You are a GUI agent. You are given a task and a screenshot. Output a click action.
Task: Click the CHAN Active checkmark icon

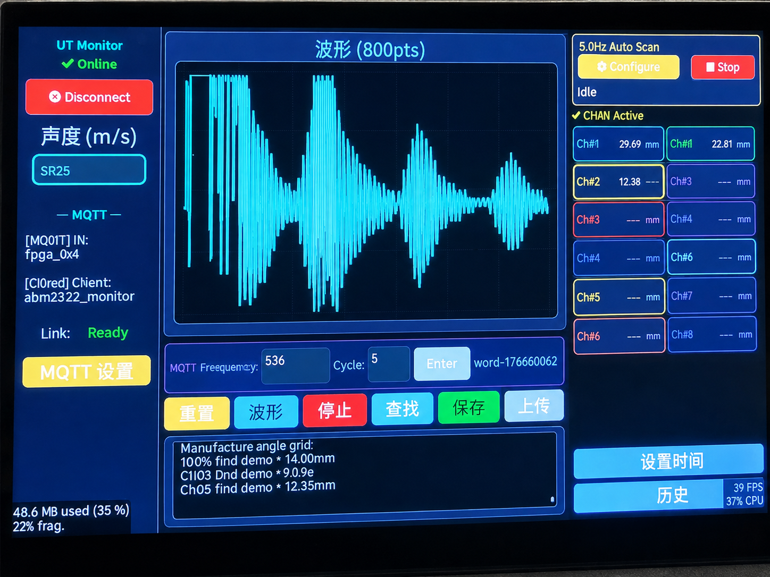tap(576, 116)
